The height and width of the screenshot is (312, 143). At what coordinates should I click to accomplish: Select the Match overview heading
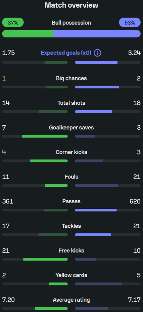tap(71, 5)
